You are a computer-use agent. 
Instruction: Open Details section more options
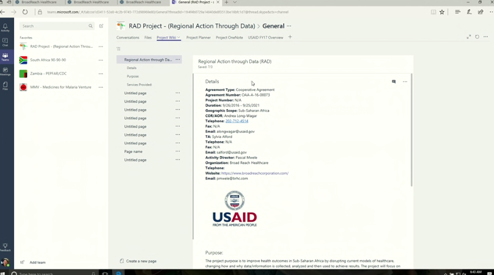tap(405, 82)
